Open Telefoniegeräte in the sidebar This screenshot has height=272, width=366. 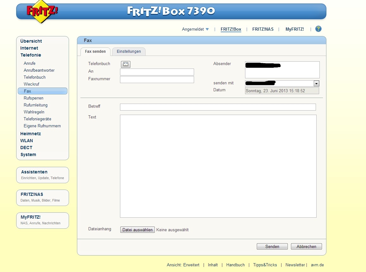tap(37, 119)
